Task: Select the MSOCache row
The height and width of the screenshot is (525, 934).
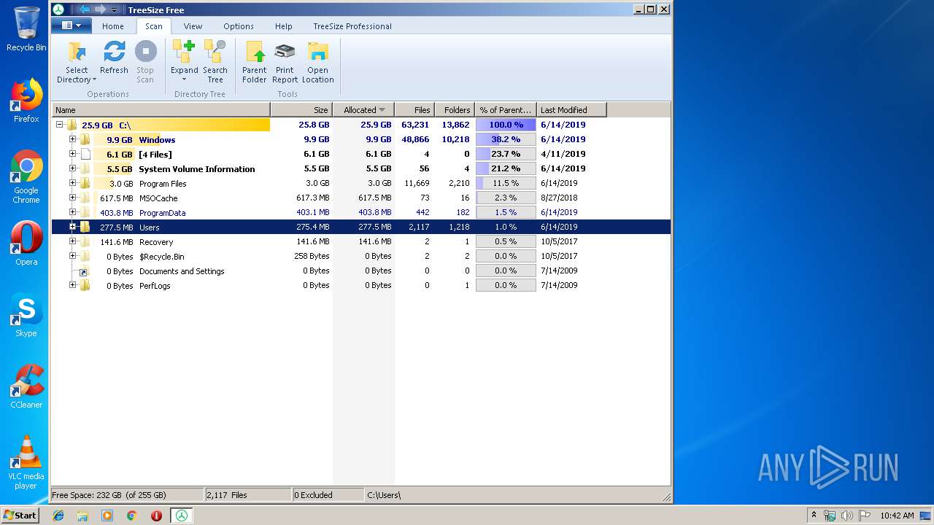Action: point(361,198)
